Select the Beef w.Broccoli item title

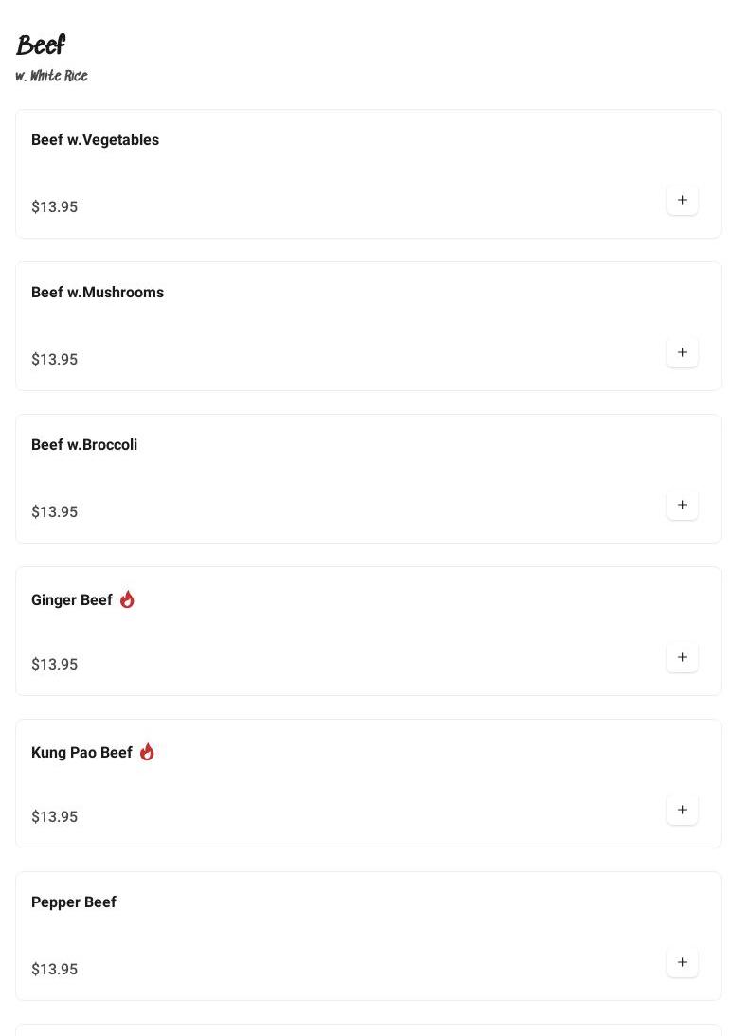coord(84,445)
